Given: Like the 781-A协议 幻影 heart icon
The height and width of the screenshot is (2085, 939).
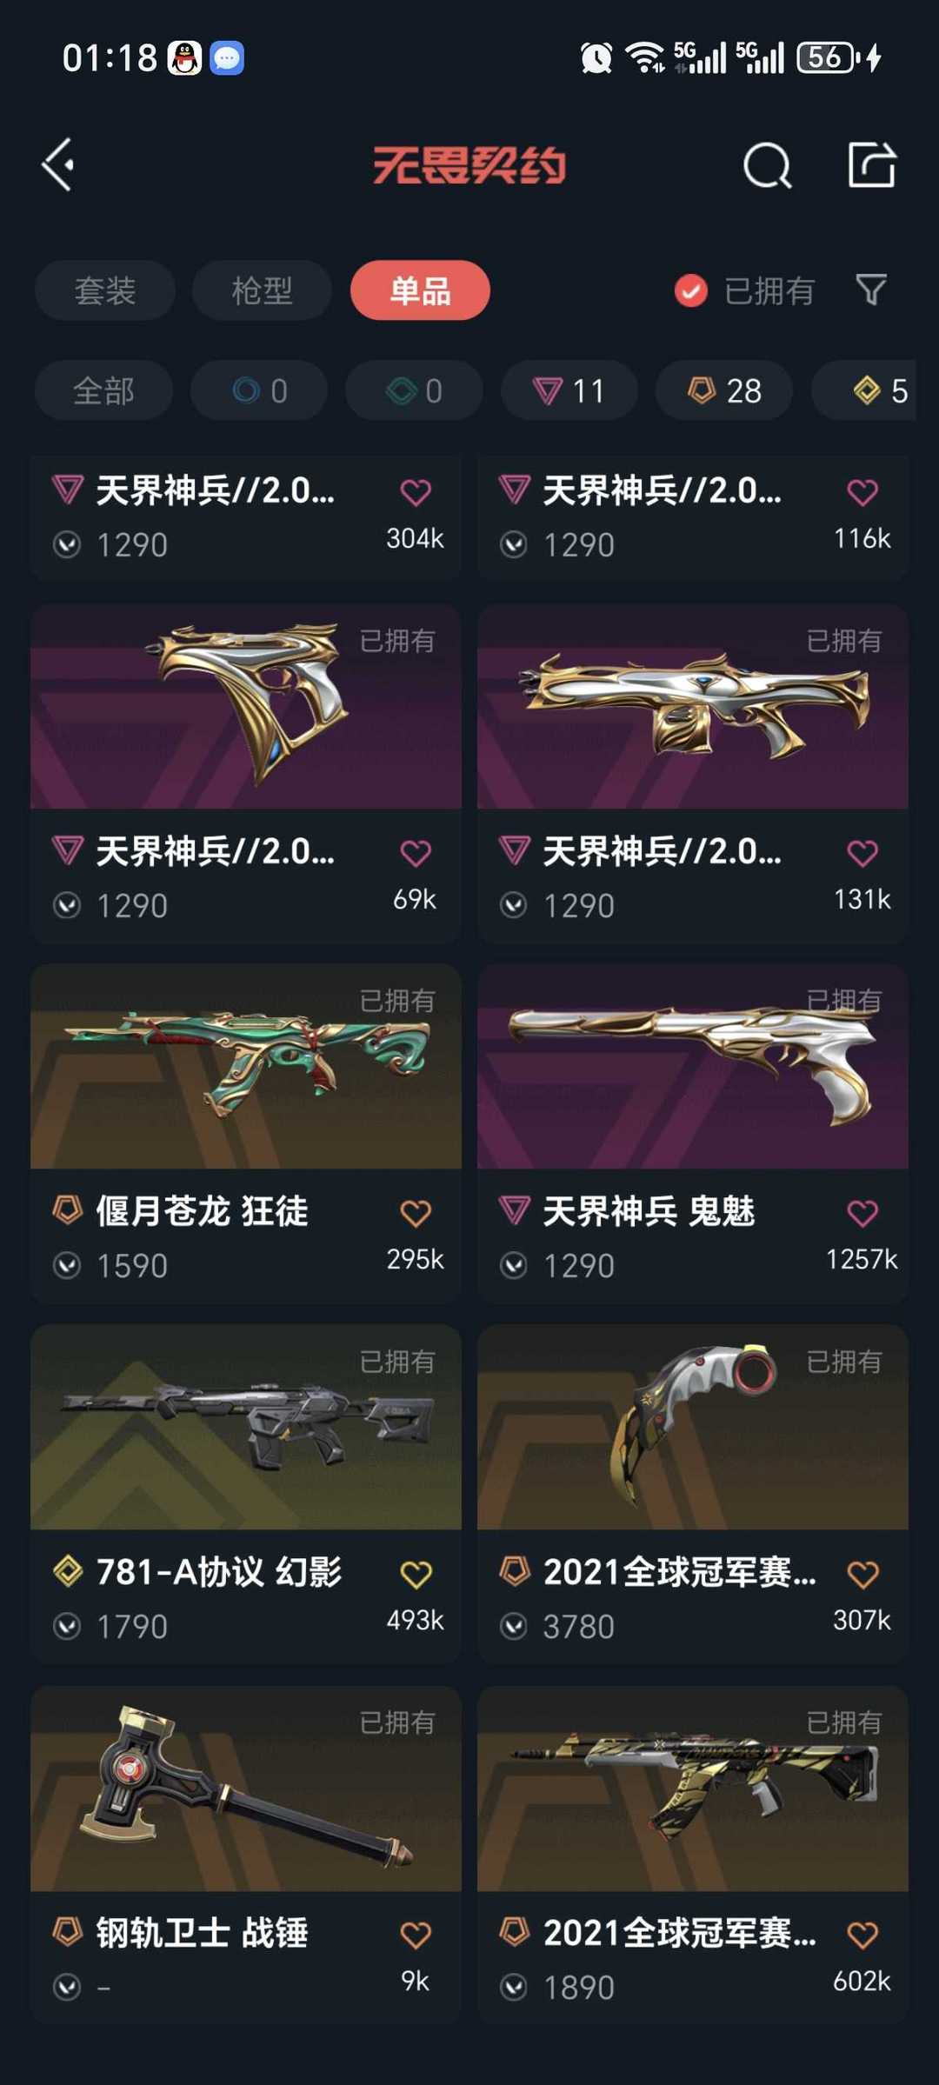Looking at the screenshot, I should pos(416,1574).
